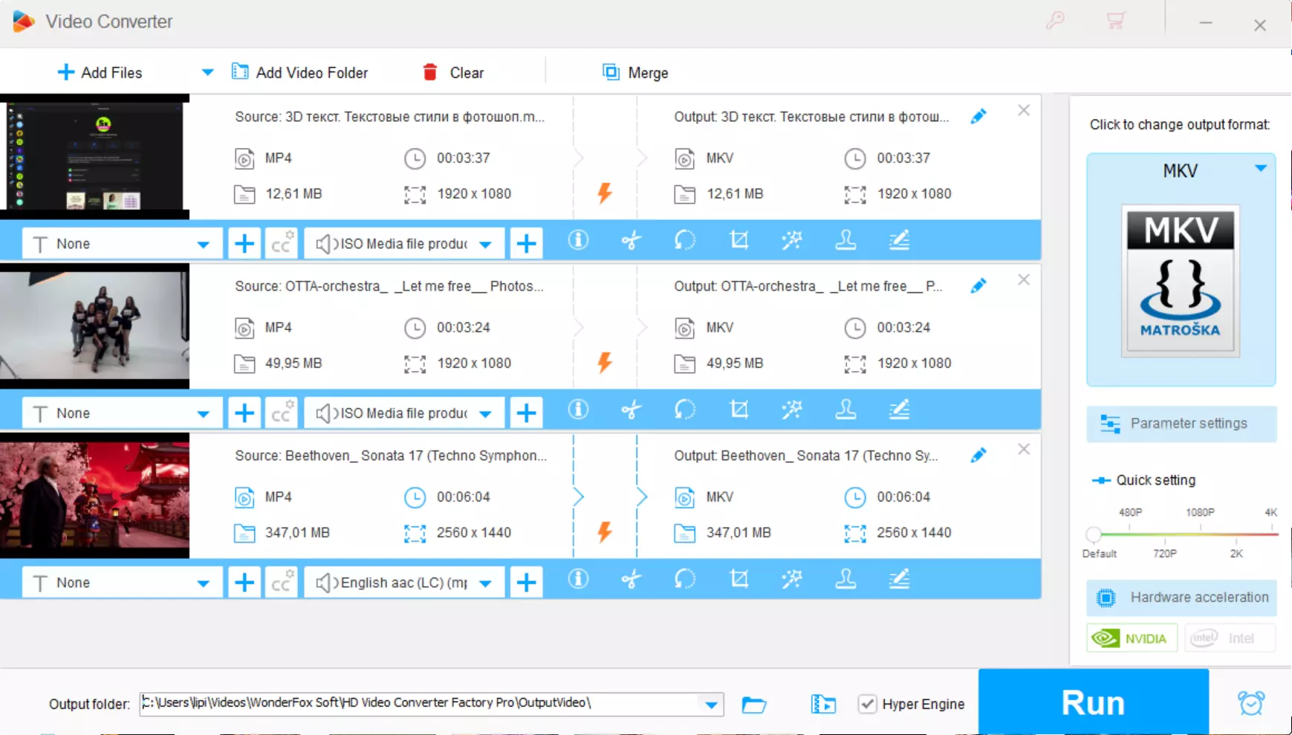The width and height of the screenshot is (1292, 735).
Task: Click the watermark stamp icon on OTTA-orchestra row
Action: pos(845,410)
